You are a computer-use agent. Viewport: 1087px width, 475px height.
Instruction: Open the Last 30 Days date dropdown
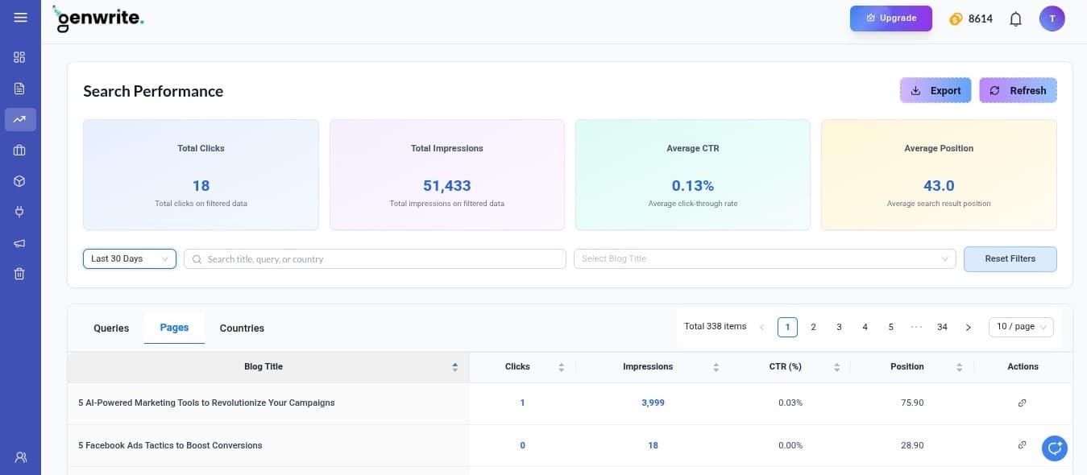130,258
